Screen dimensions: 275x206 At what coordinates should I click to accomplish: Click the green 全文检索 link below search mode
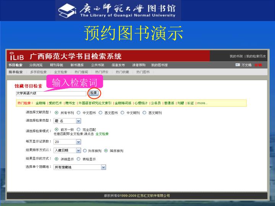pos(102,134)
